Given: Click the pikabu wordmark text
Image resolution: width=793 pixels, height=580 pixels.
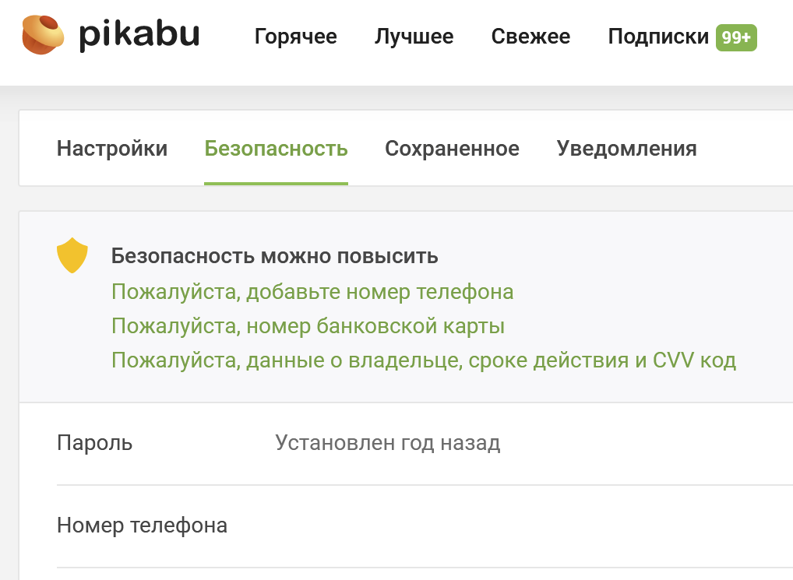Looking at the screenshot, I should [x=139, y=36].
